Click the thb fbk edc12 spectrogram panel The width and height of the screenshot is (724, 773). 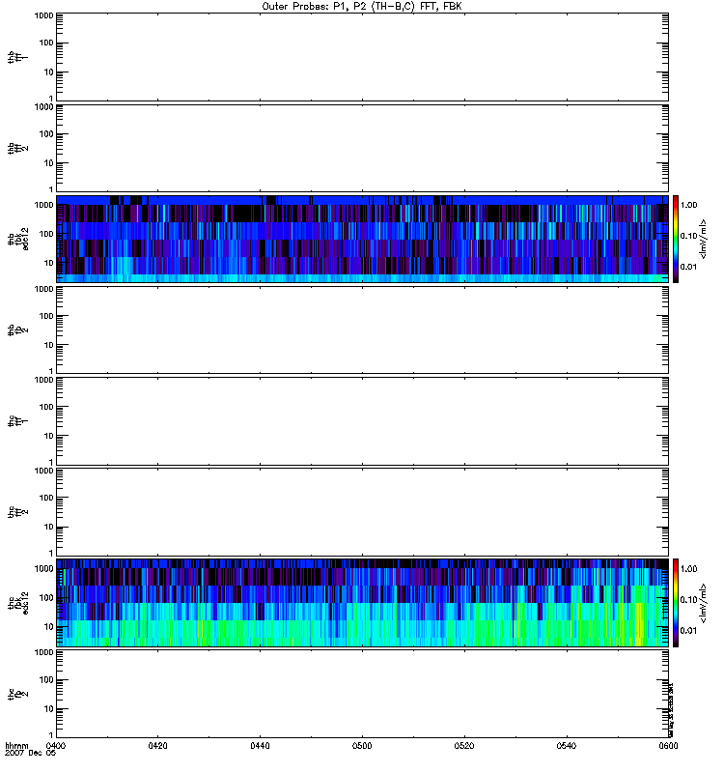click(363, 239)
